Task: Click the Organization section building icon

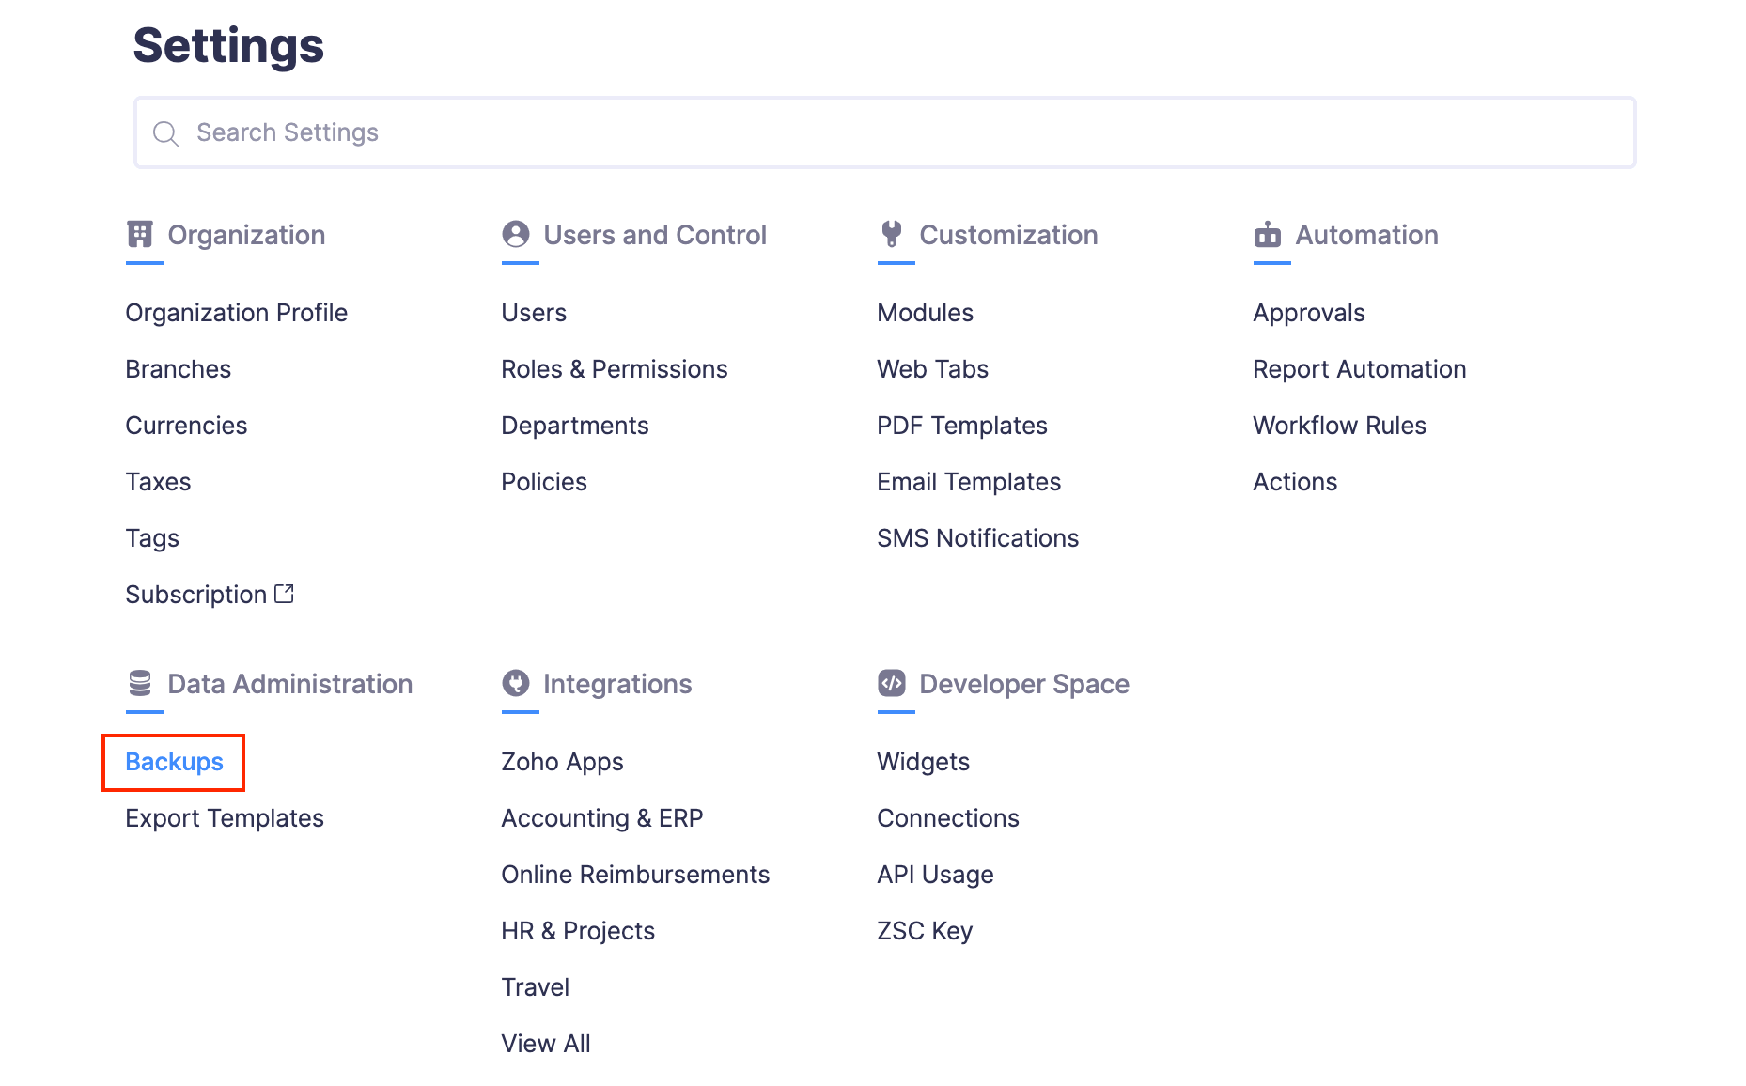Action: pyautogui.click(x=141, y=234)
